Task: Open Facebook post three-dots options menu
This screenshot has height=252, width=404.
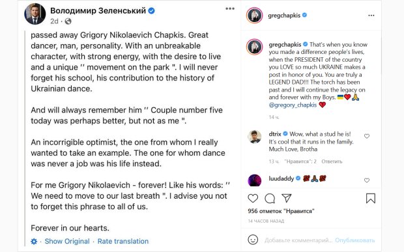Action: coord(230,8)
